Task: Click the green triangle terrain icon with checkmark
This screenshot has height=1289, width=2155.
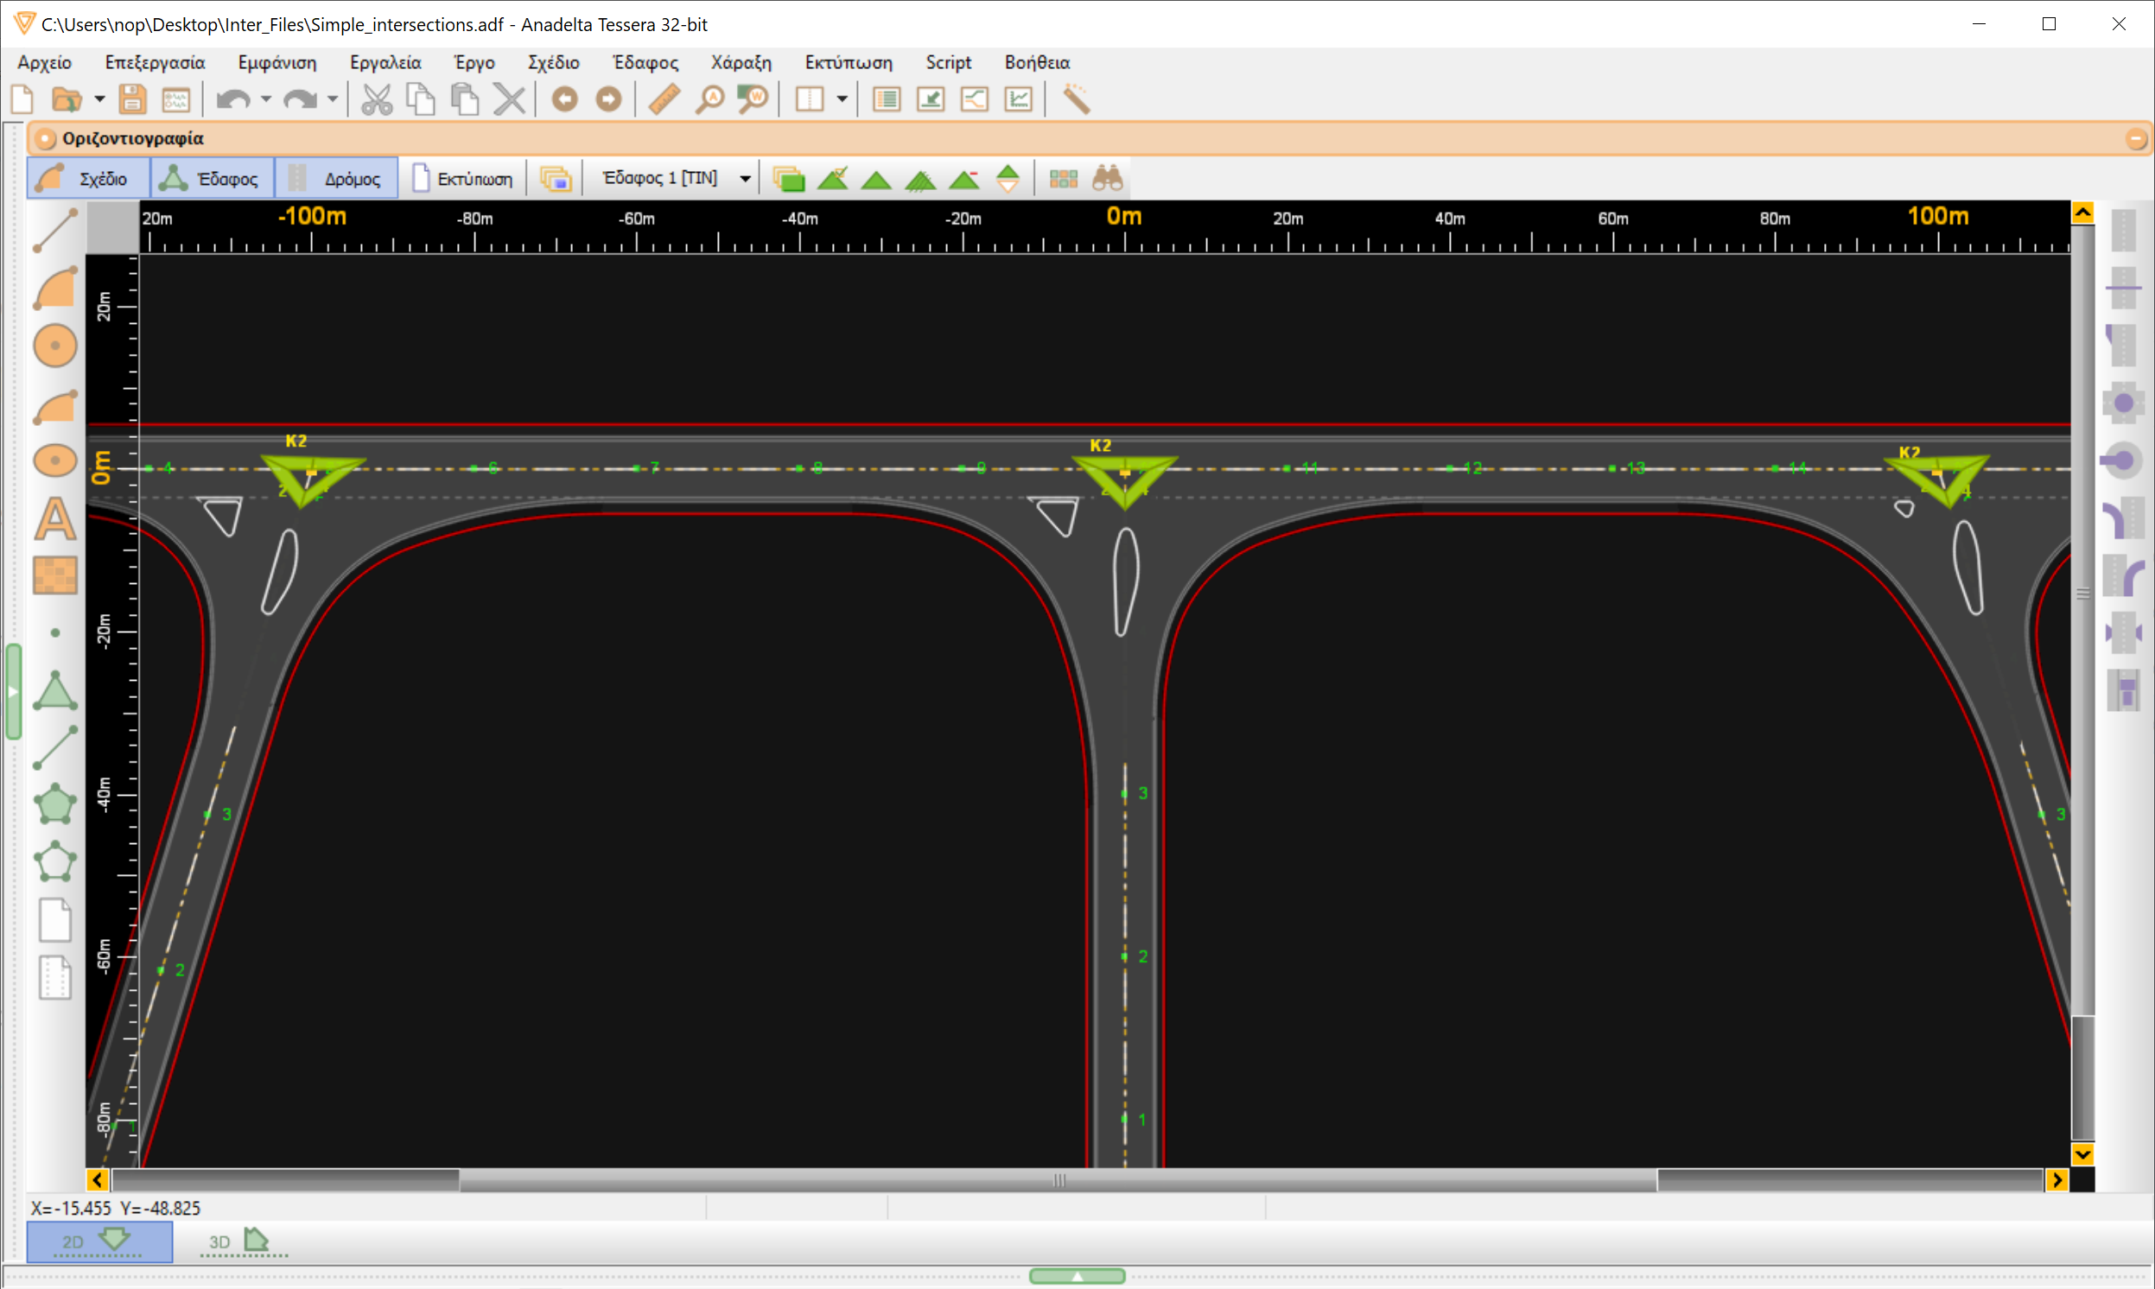Action: coord(835,178)
